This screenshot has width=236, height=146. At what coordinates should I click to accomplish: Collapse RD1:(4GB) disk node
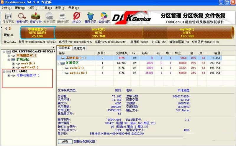(4, 72)
